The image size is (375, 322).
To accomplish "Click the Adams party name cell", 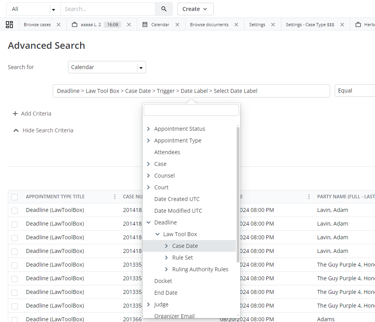I will coord(326,319).
